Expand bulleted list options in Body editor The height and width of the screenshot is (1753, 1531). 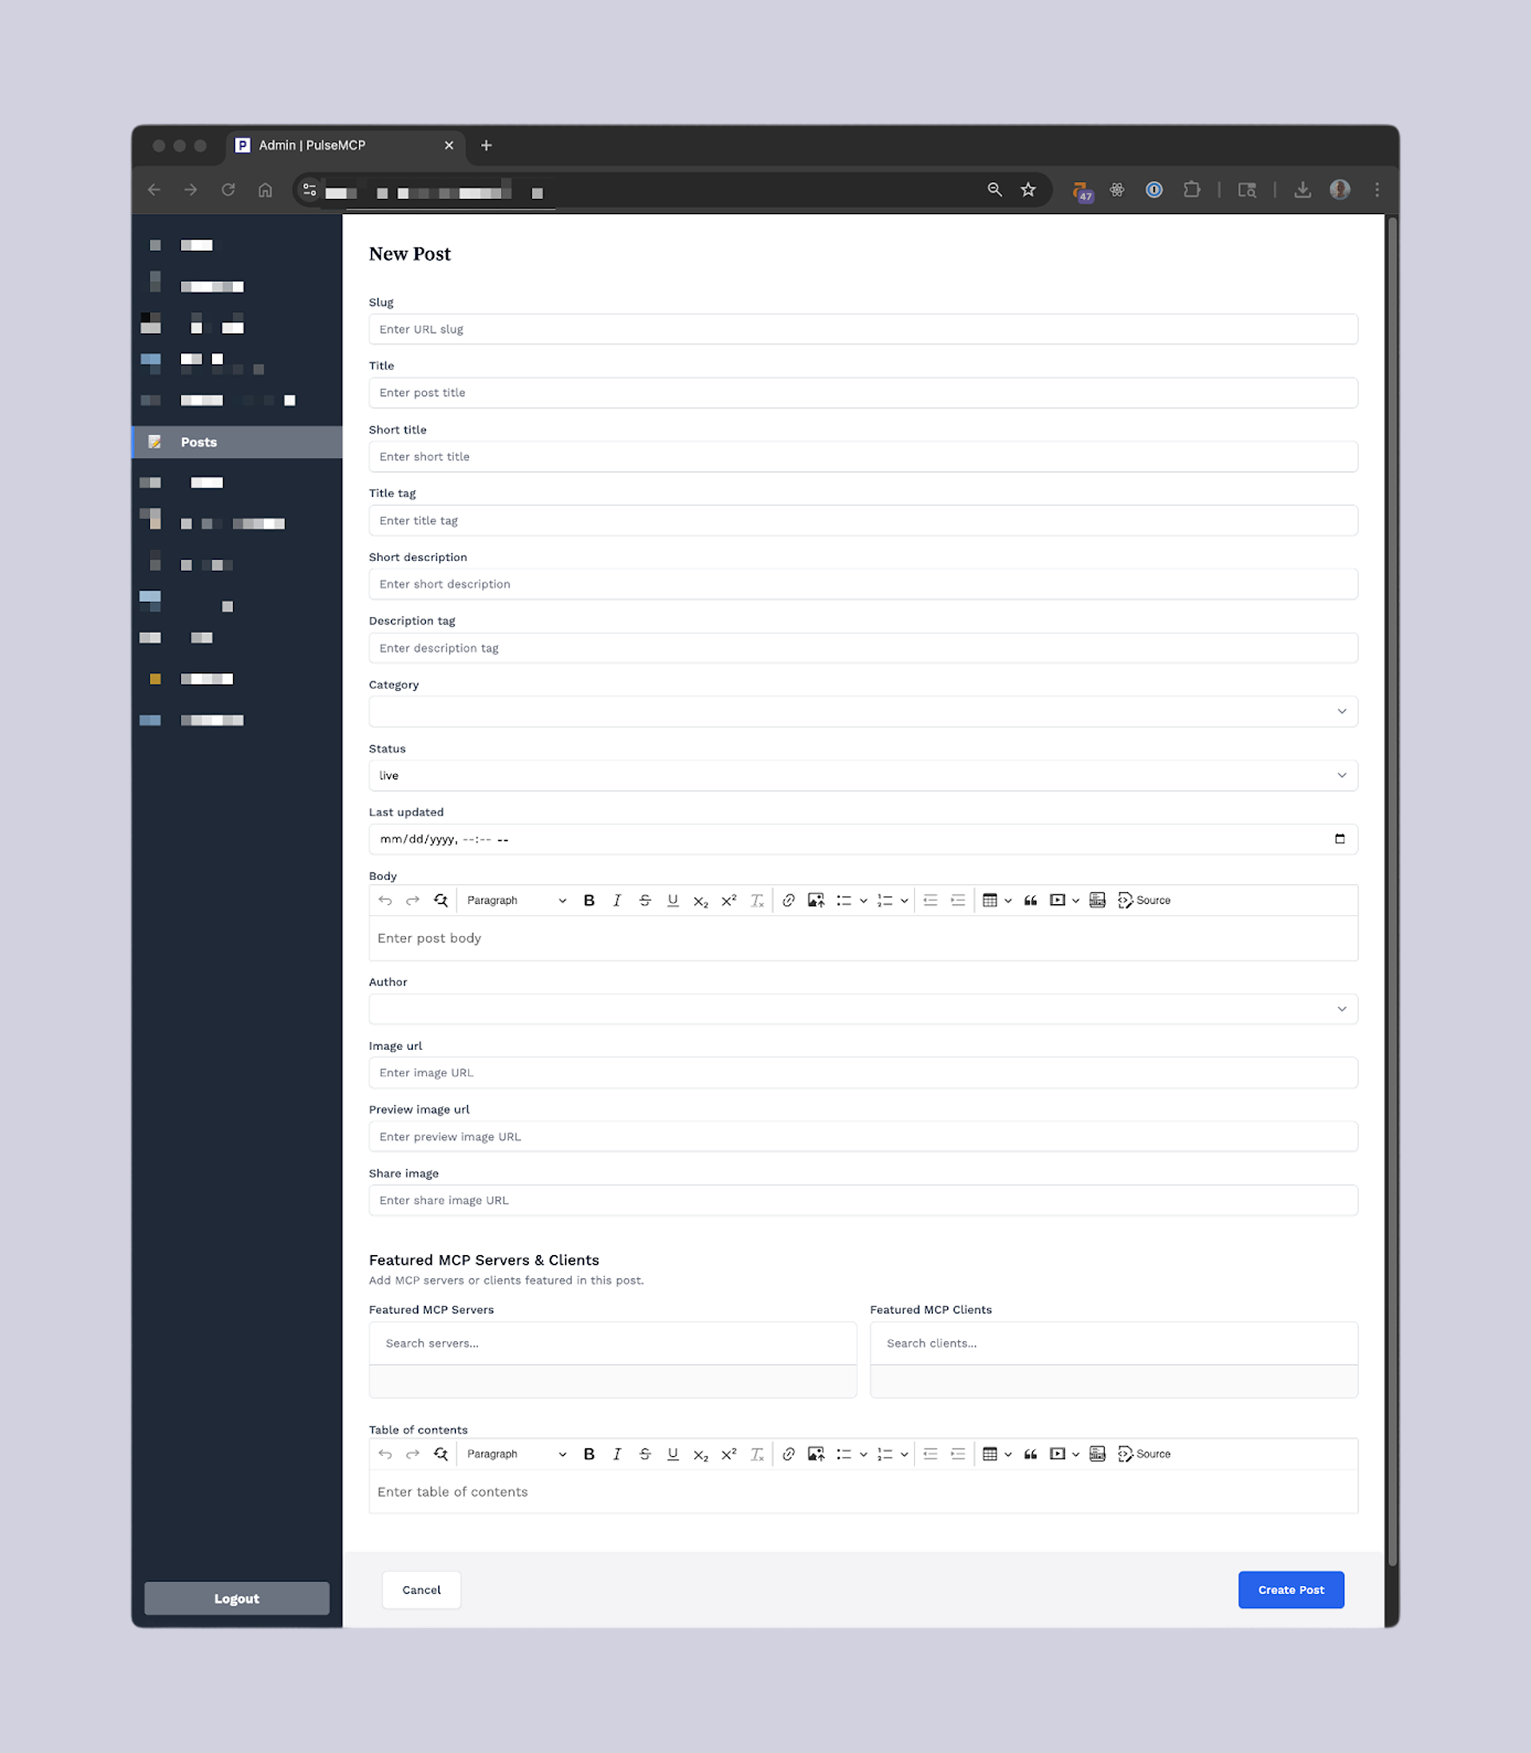pos(864,900)
